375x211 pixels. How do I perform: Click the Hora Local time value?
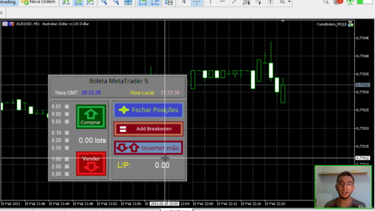pyautogui.click(x=170, y=93)
